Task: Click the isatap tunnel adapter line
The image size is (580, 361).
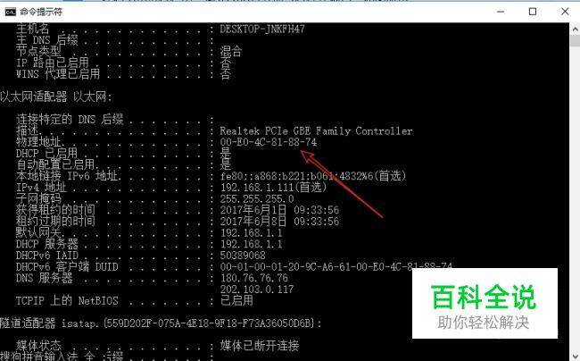Action: click(161, 323)
